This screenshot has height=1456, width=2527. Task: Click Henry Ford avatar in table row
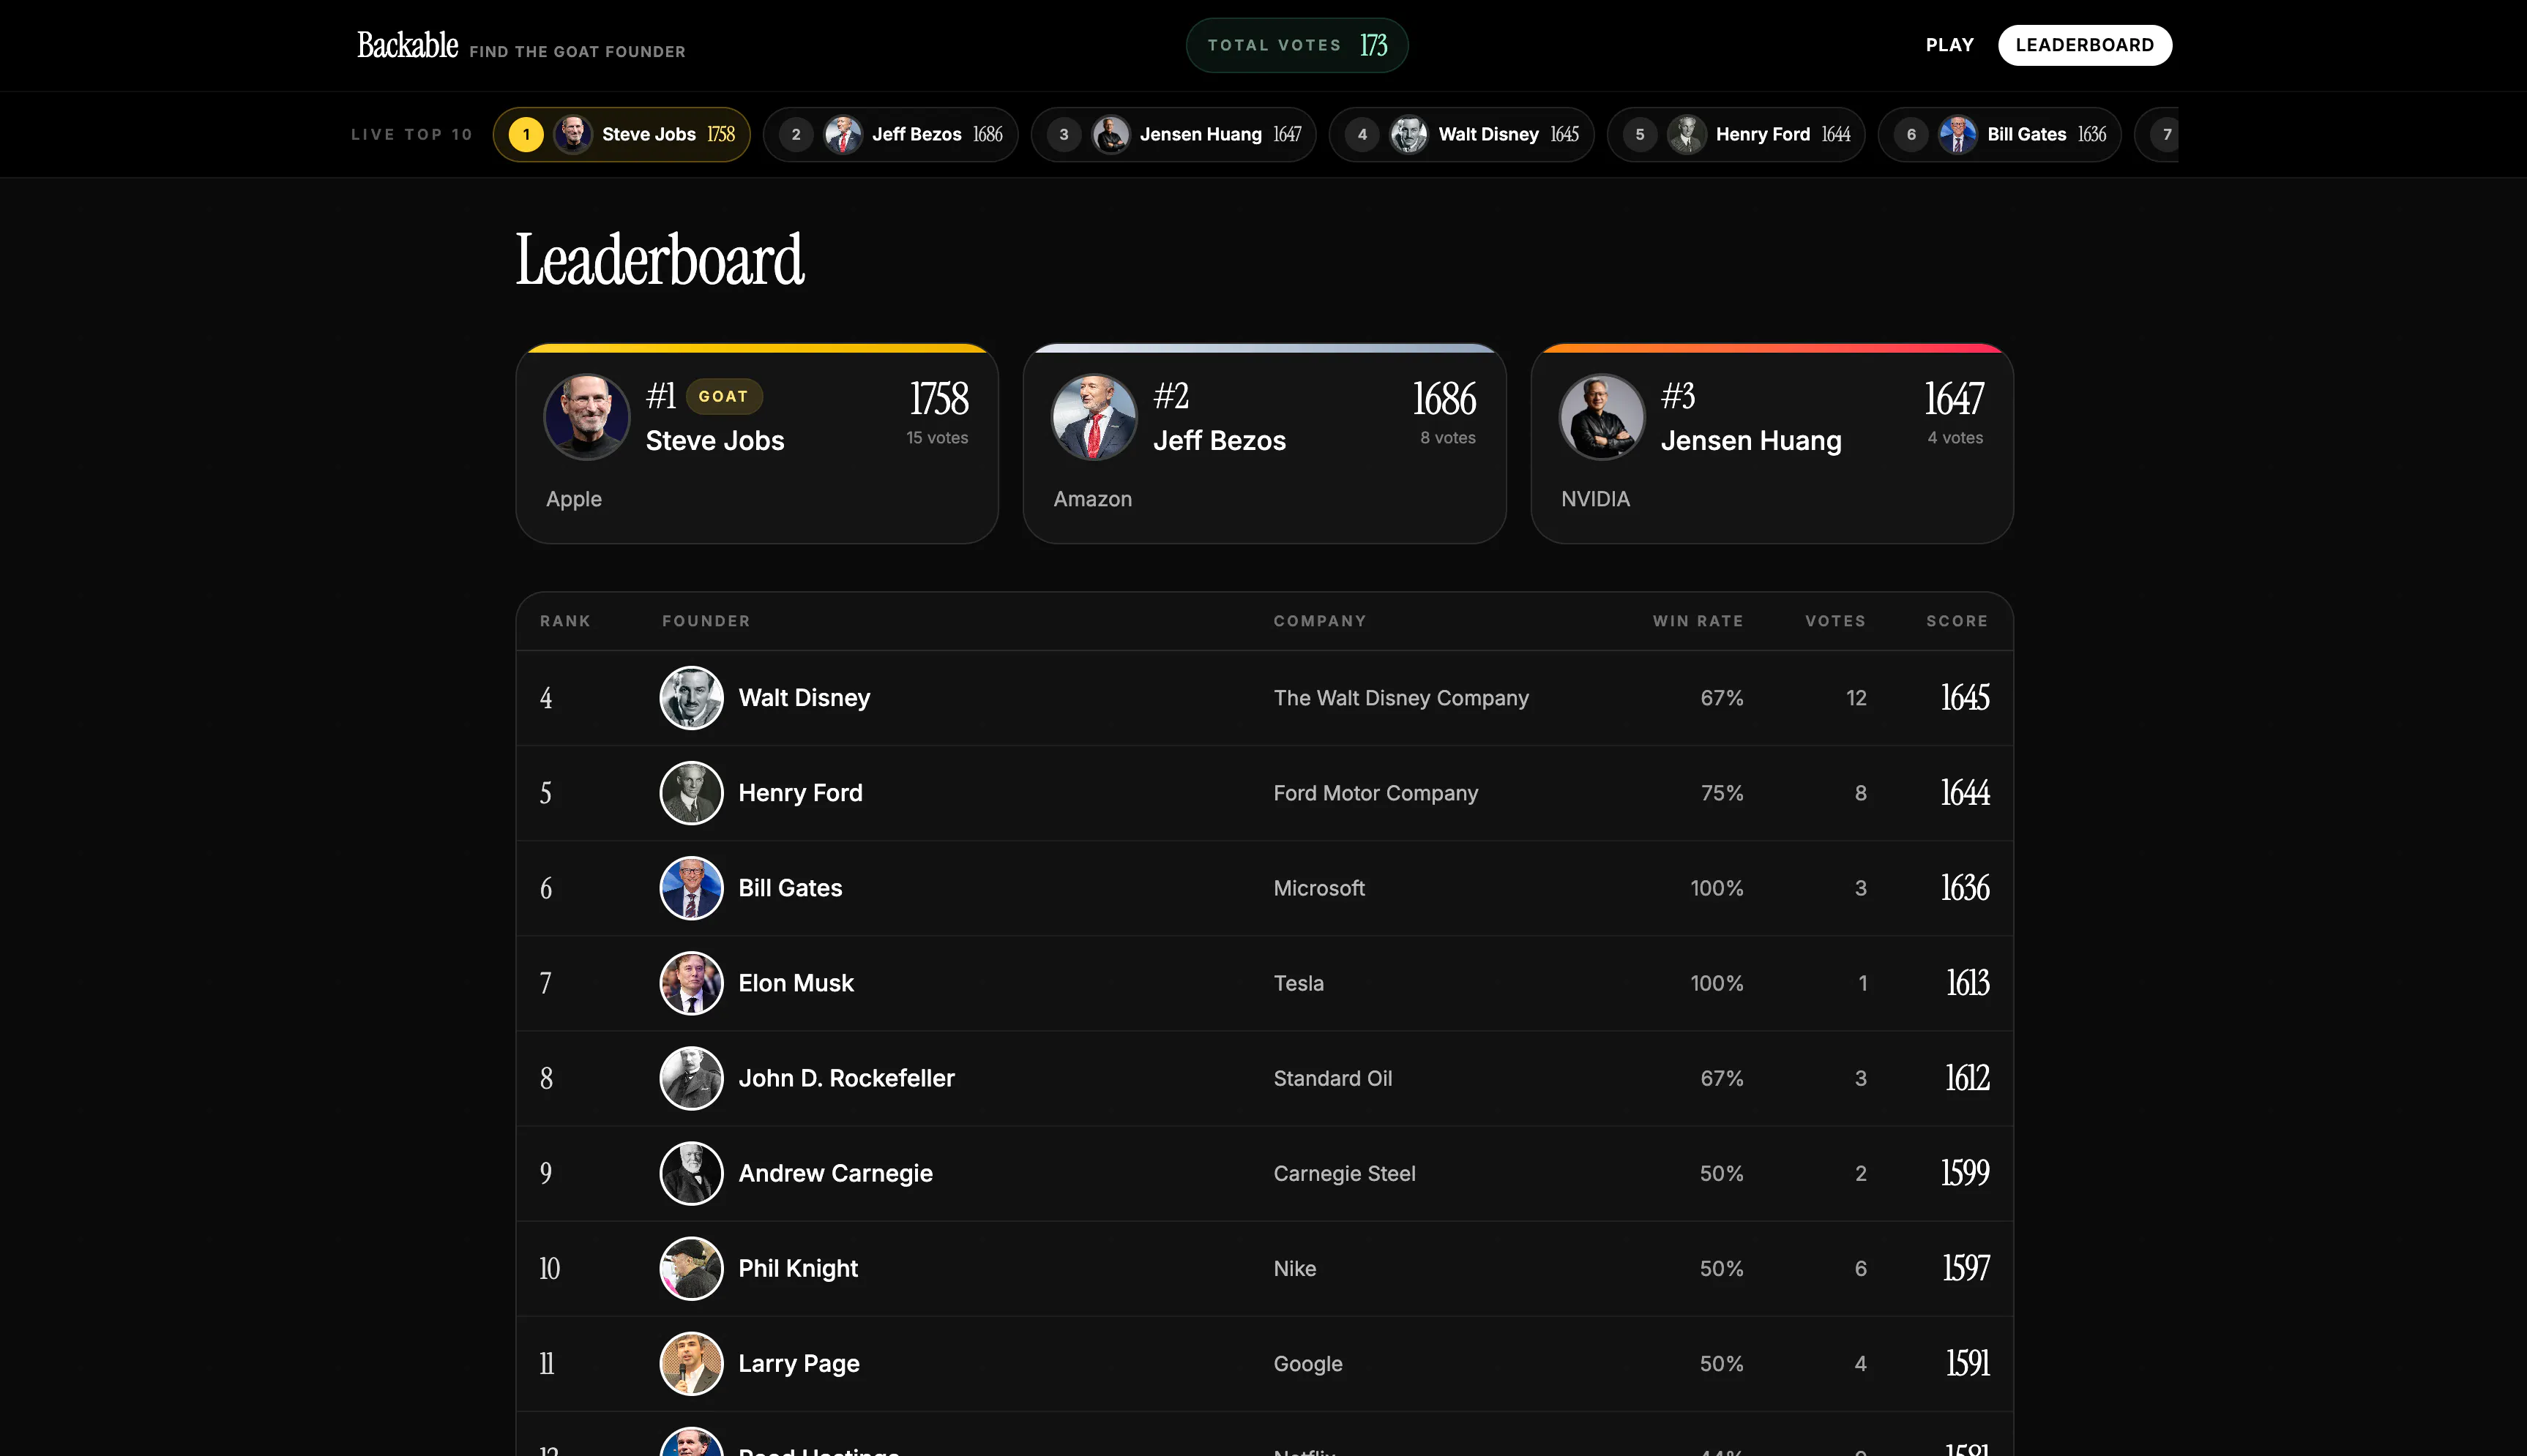(691, 793)
